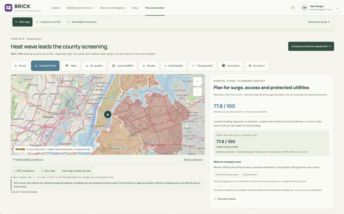This screenshot has width=344, height=214.
Task: Select the Local wildfire hazard chip
Action: 122,66
